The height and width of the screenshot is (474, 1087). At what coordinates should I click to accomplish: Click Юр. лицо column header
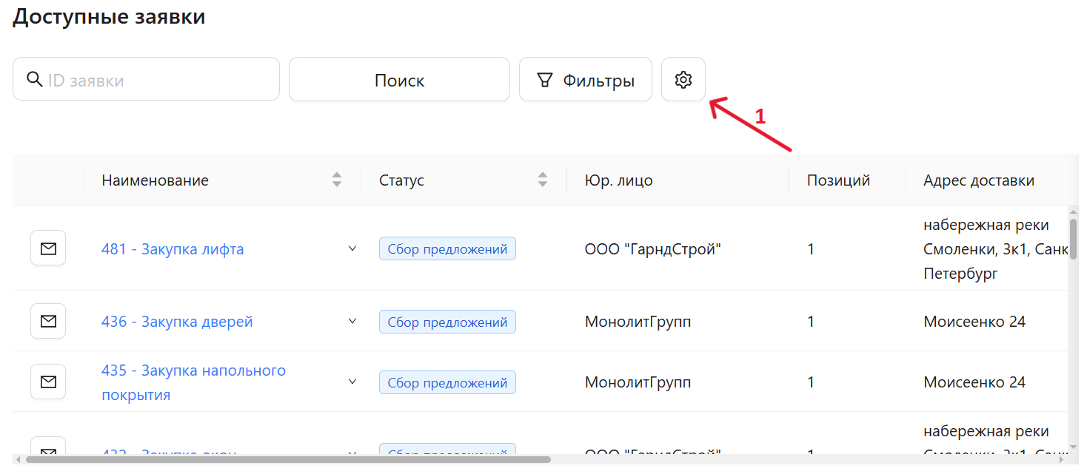coord(619,180)
